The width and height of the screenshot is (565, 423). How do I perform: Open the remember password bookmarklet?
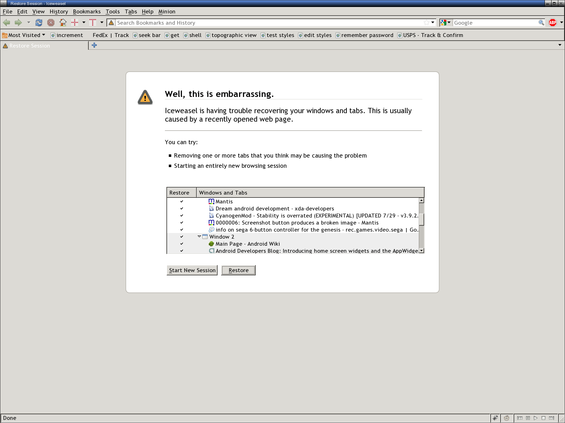pos(364,35)
